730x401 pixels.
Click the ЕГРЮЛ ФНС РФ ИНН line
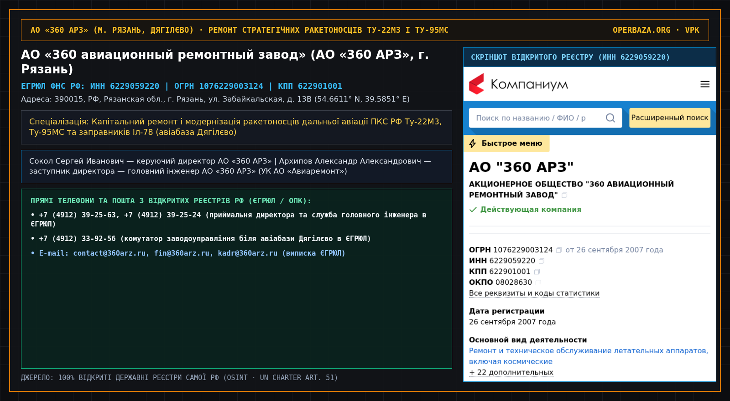(182, 86)
